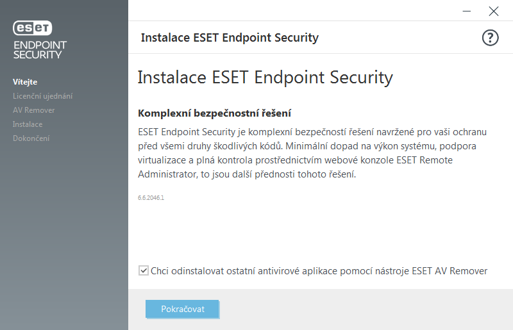Screen dimensions: 513x330
Task: Untick the ESET AV Remover checkbox square
Action: [143, 270]
